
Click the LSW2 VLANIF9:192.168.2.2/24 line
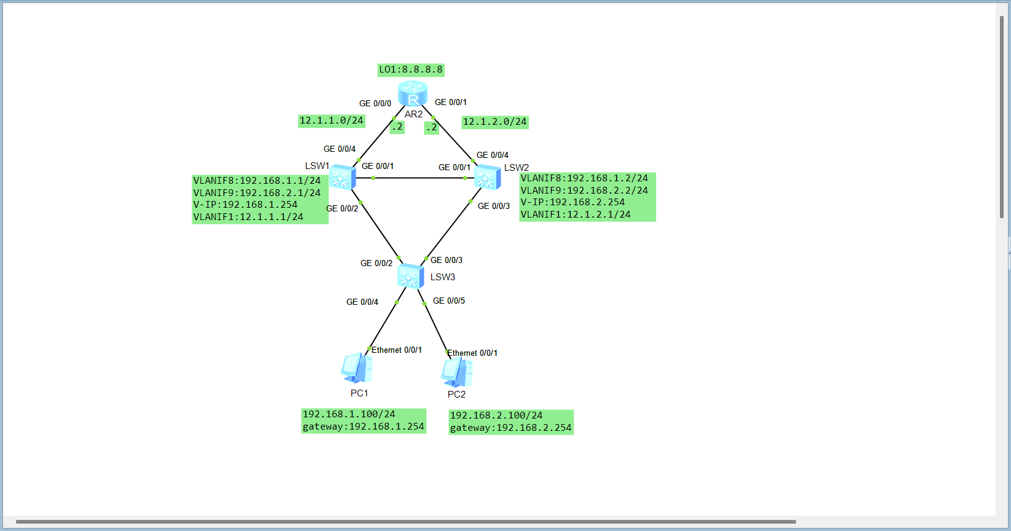click(584, 191)
